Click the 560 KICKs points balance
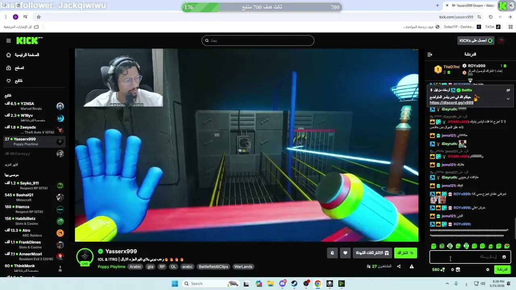 coord(438,269)
